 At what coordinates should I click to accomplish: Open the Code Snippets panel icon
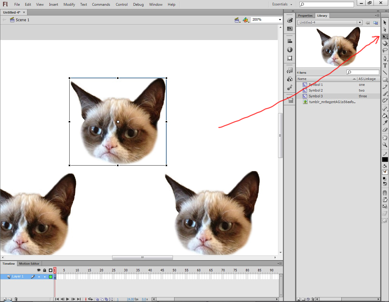[290, 71]
